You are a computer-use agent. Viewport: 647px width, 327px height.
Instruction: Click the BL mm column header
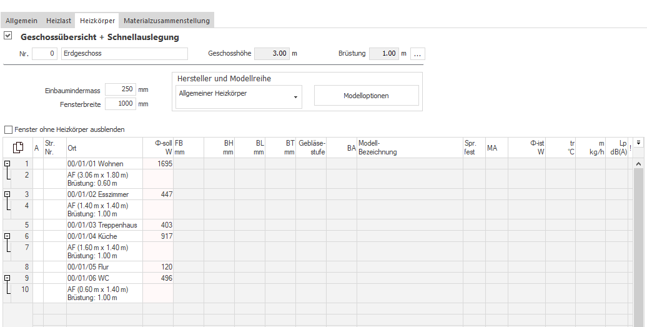pyautogui.click(x=250, y=148)
